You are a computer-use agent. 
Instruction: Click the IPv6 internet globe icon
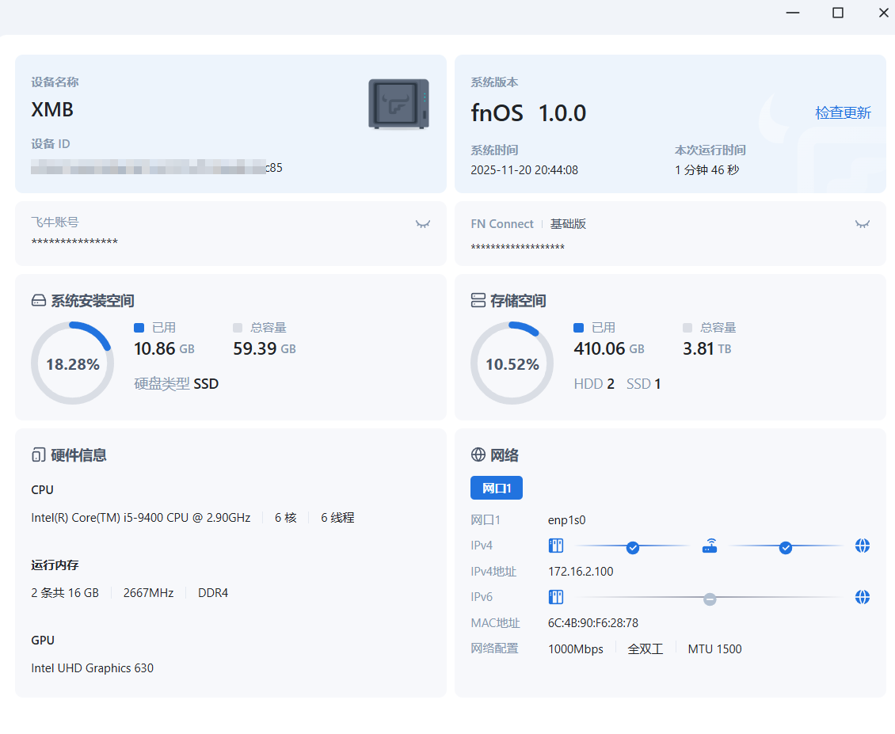click(x=863, y=597)
